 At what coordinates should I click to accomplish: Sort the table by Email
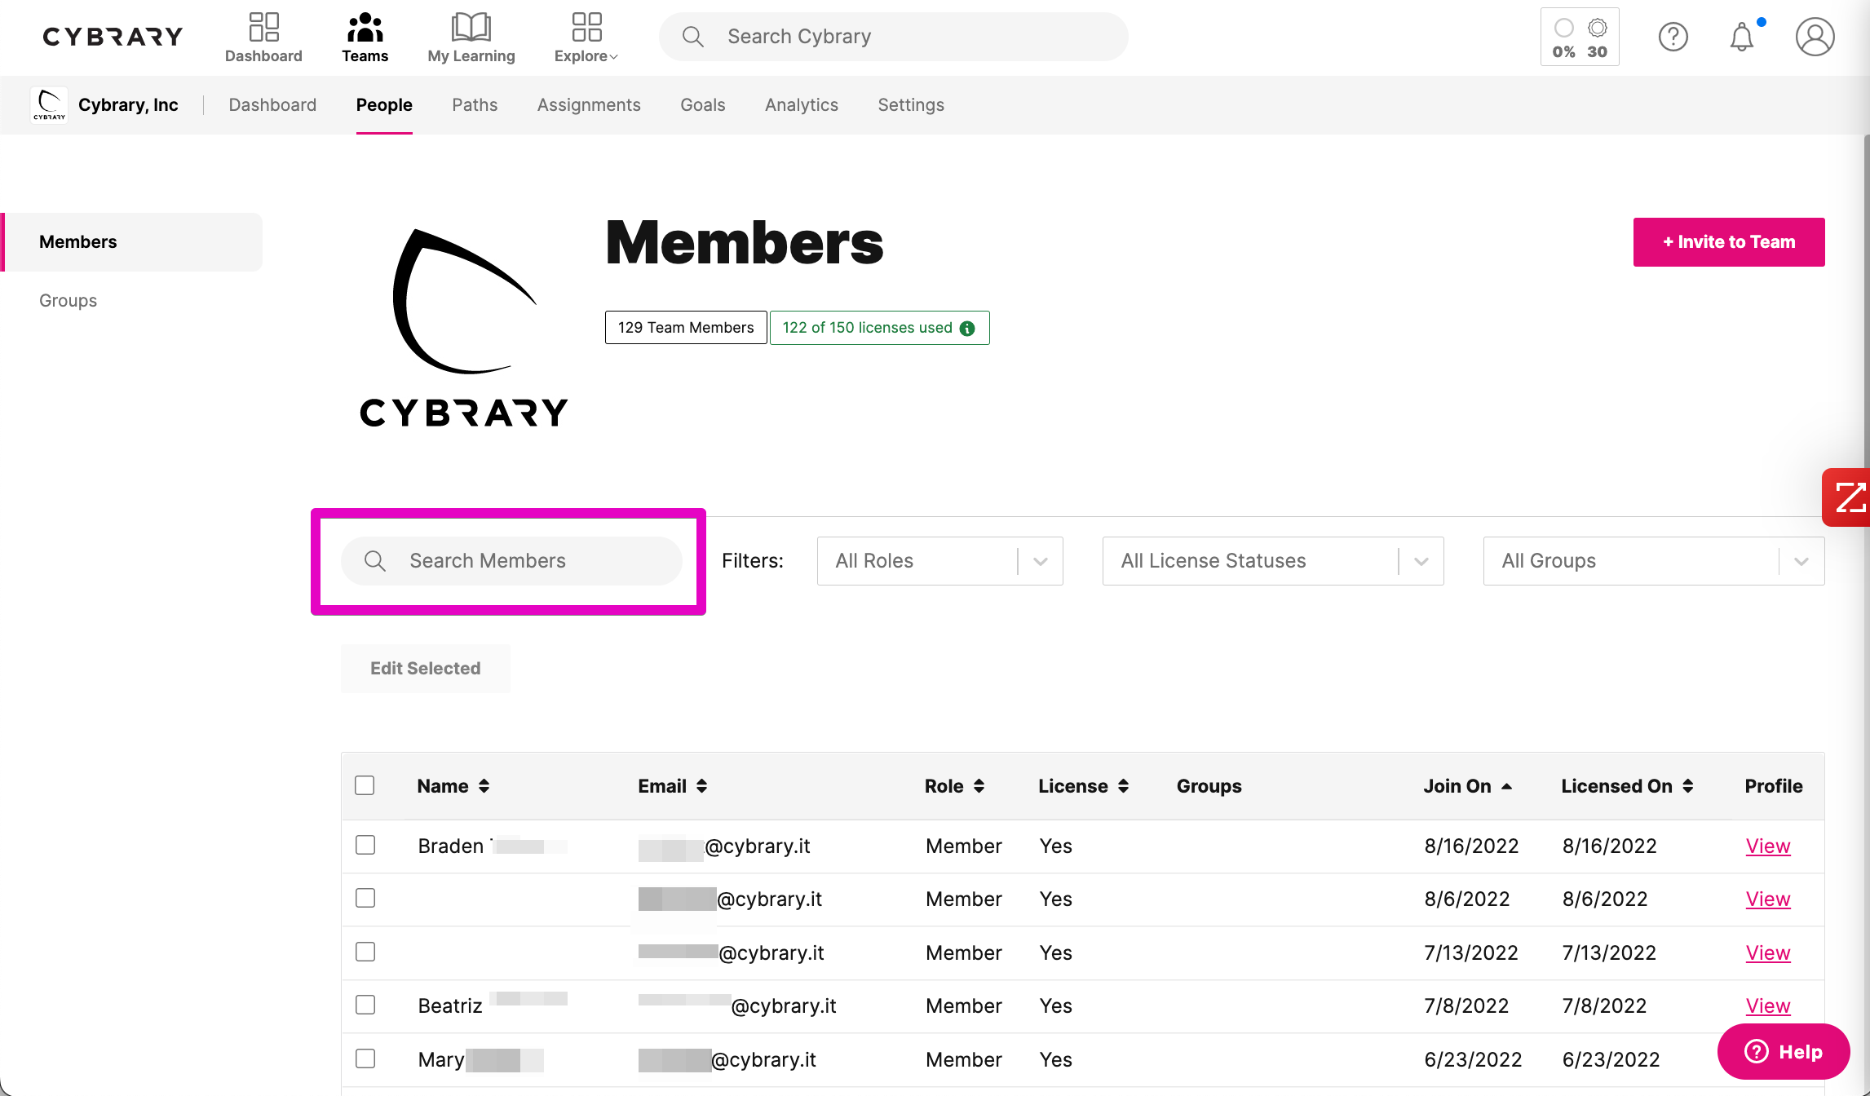tap(673, 786)
